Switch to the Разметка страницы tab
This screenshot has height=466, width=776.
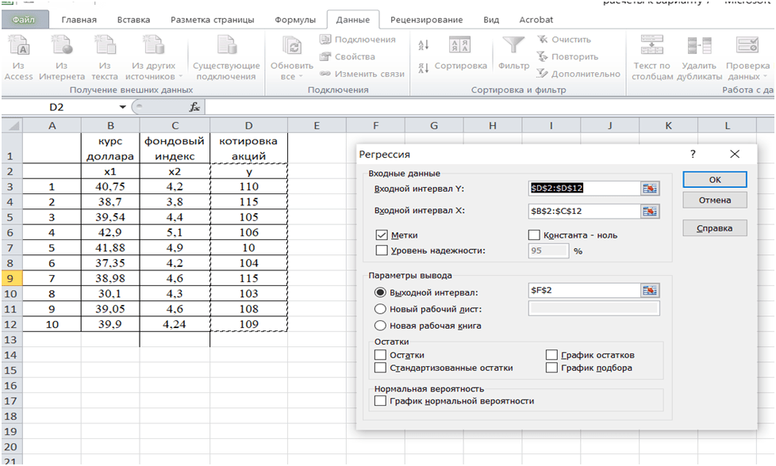click(x=213, y=20)
